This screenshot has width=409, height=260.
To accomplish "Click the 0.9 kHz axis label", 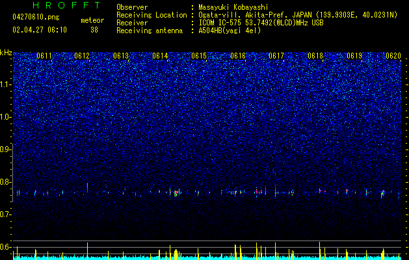I will click(x=5, y=149).
